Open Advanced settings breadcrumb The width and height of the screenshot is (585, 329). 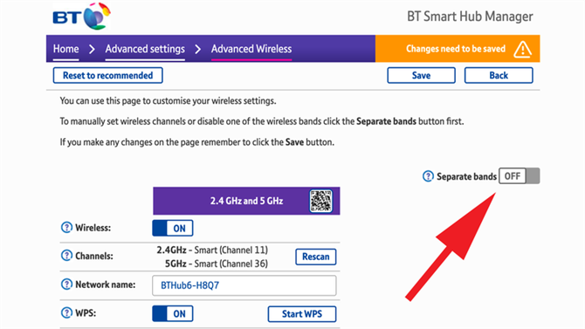[x=145, y=49]
